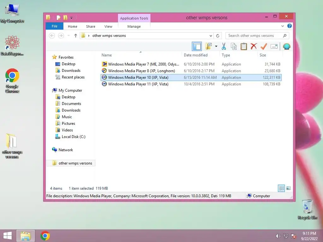Expand the folder options dropdown arrow
Image resolution: width=323 pixels, height=242 pixels.
(216, 46)
